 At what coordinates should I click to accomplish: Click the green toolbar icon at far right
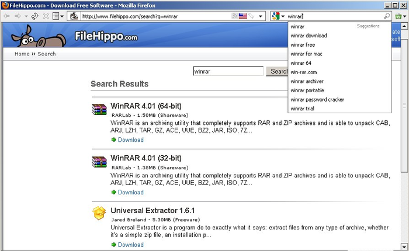[398, 16]
